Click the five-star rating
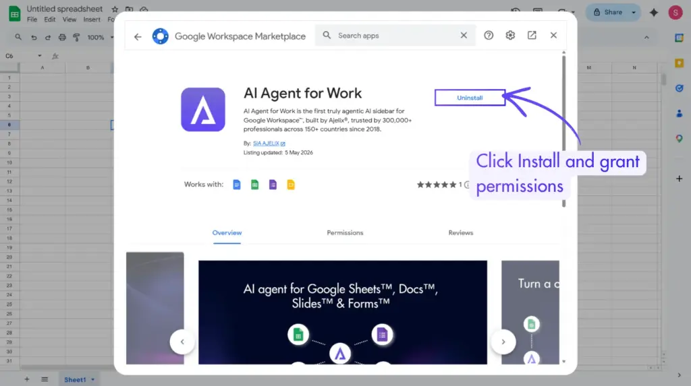The width and height of the screenshot is (691, 386). pyautogui.click(x=437, y=185)
